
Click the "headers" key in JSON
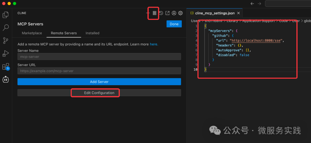pos(225,46)
